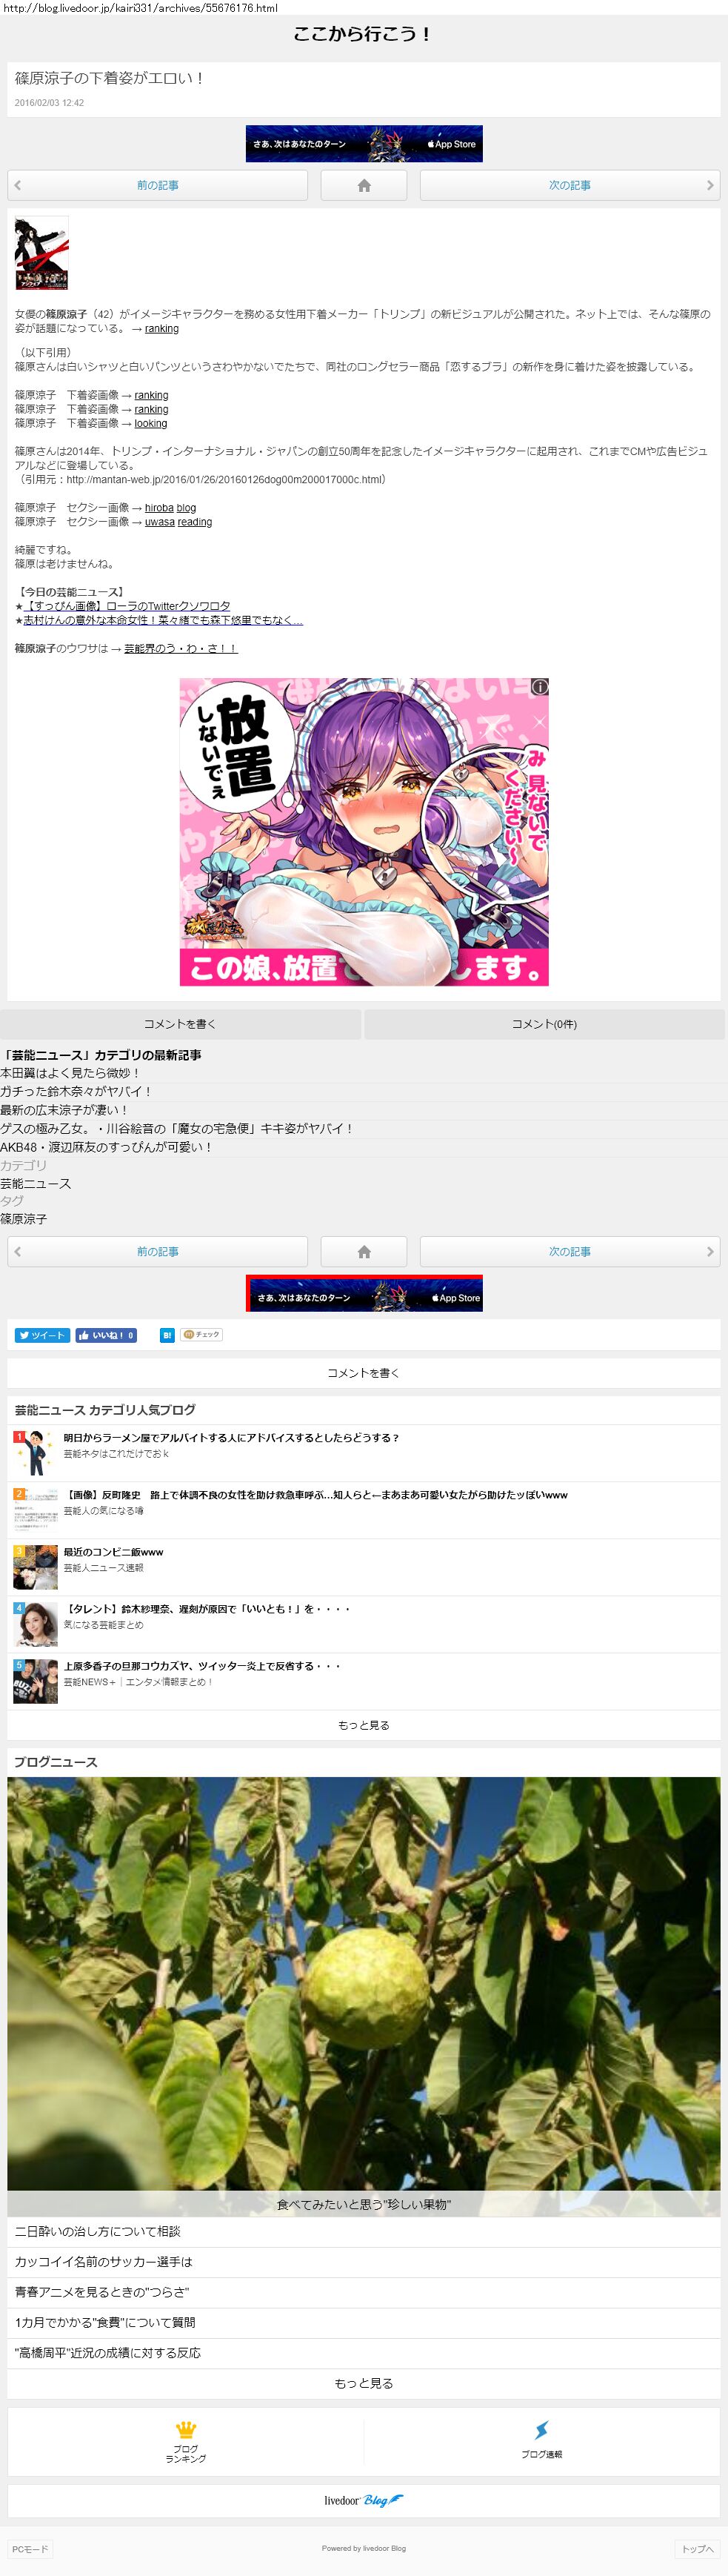
Task: Jump to top with トップへ button
Action: [x=697, y=2549]
